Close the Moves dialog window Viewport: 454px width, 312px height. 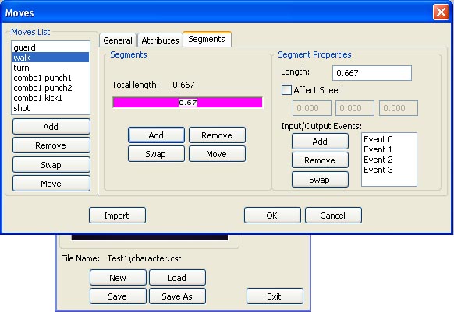tap(441, 12)
